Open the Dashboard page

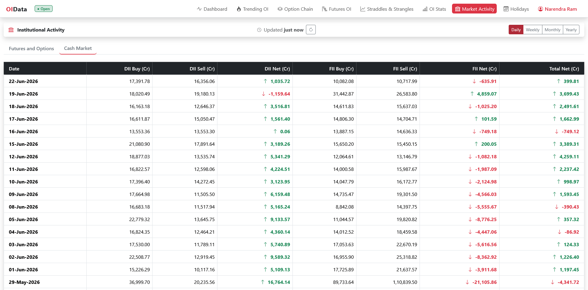212,9
